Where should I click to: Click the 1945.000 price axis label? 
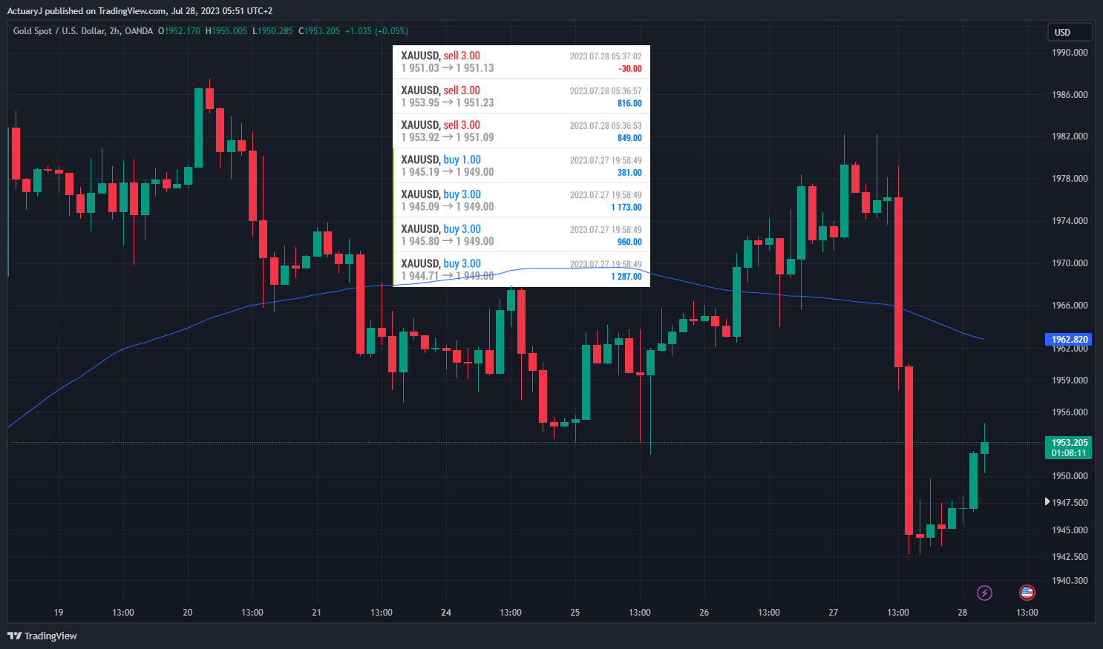point(1070,530)
